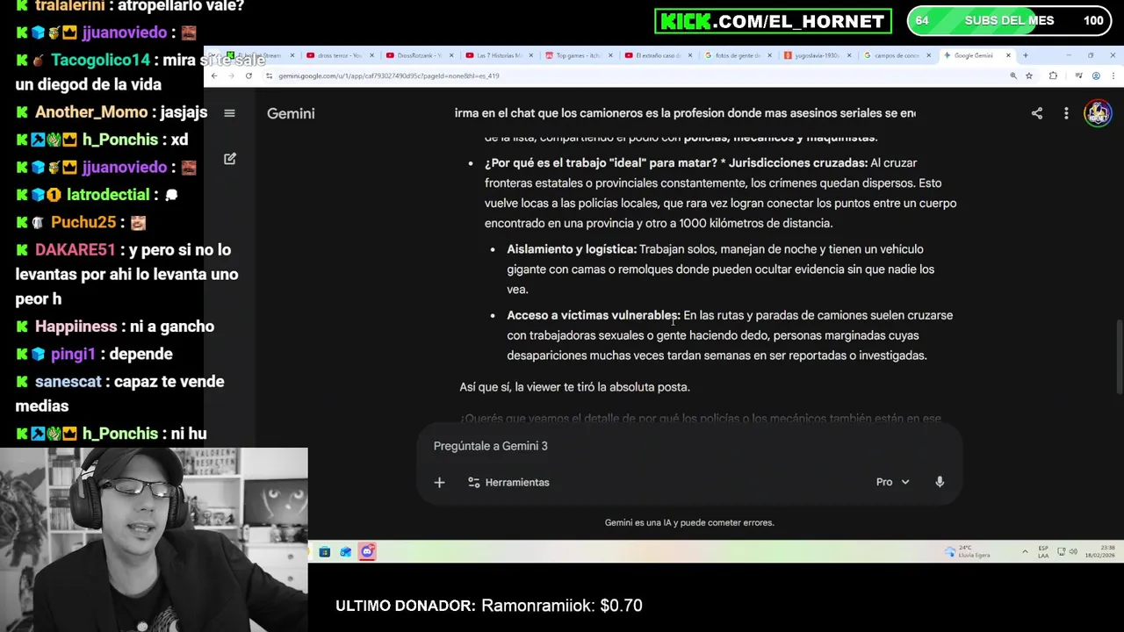The width and height of the screenshot is (1124, 632).
Task: Click the zoom magnifier icon in address bar
Action: coord(1013,75)
